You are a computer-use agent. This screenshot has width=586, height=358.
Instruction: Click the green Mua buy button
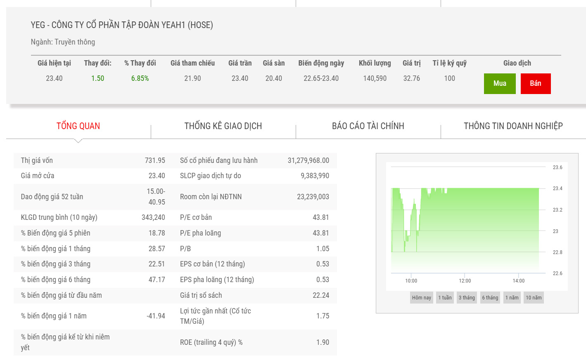[x=499, y=83]
